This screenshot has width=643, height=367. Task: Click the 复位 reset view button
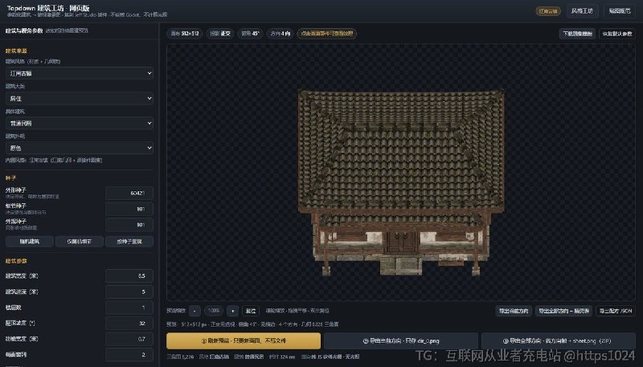coord(251,311)
